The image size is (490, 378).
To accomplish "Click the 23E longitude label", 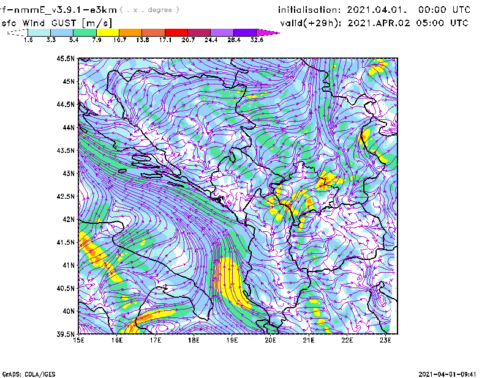I will point(385,340).
